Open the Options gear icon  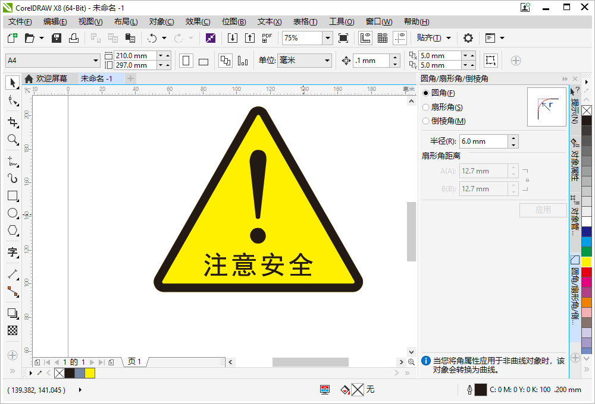click(x=468, y=38)
